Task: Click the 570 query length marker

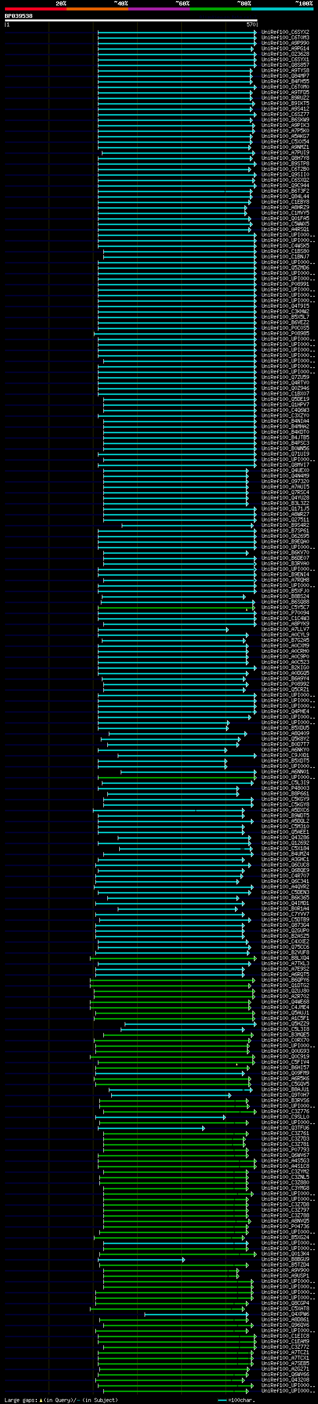Action: [x=251, y=24]
